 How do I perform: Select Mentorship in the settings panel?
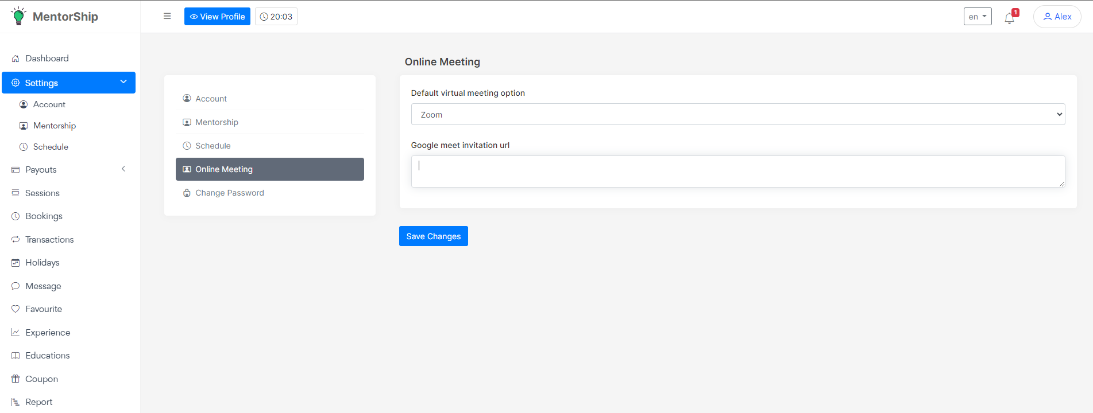217,122
